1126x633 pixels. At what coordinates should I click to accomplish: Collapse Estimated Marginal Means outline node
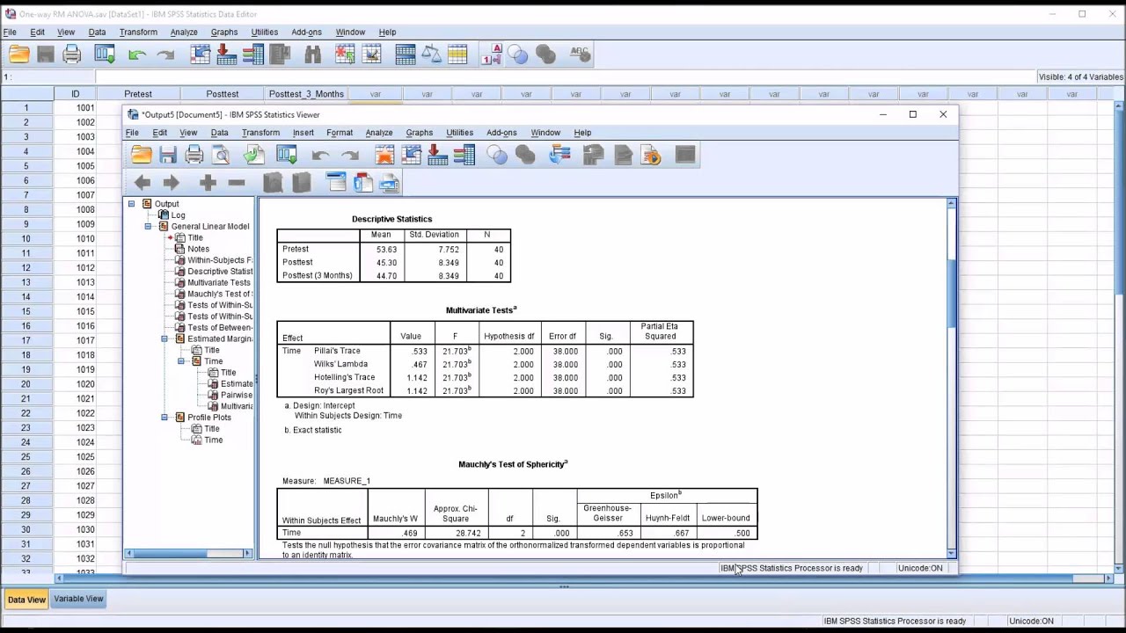[165, 338]
